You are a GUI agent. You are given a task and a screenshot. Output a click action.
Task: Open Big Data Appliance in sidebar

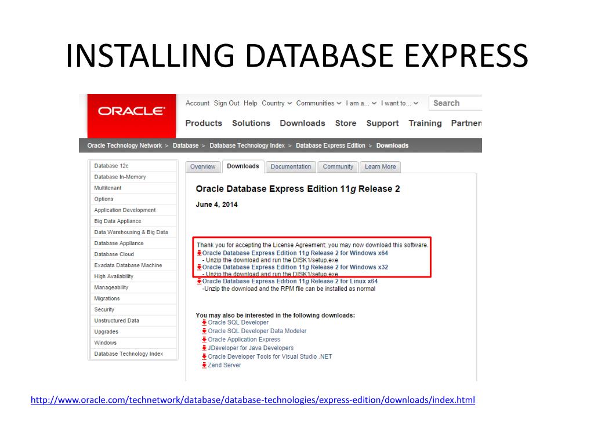[133, 221]
